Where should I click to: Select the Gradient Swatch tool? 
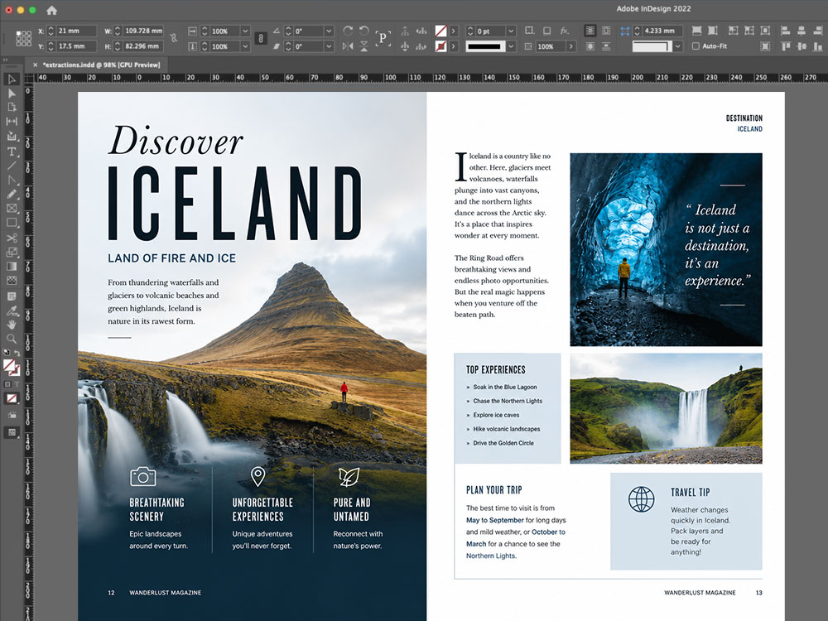point(12,266)
